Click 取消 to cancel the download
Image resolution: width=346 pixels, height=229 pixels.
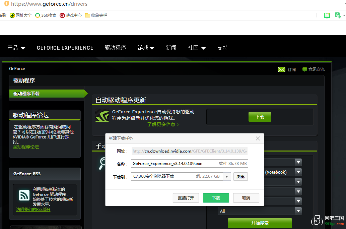[246, 198]
